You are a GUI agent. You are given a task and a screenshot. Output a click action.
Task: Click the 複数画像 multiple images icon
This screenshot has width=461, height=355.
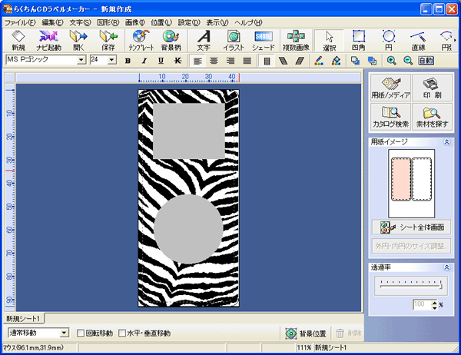tap(296, 41)
